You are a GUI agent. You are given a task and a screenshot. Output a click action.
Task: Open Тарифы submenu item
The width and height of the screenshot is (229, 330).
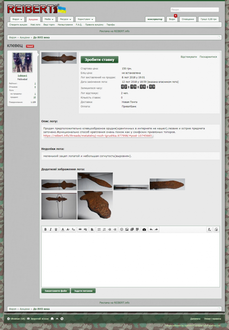(111, 25)
